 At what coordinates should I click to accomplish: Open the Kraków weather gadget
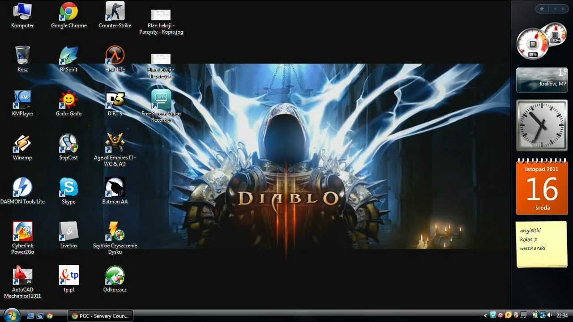coord(542,80)
